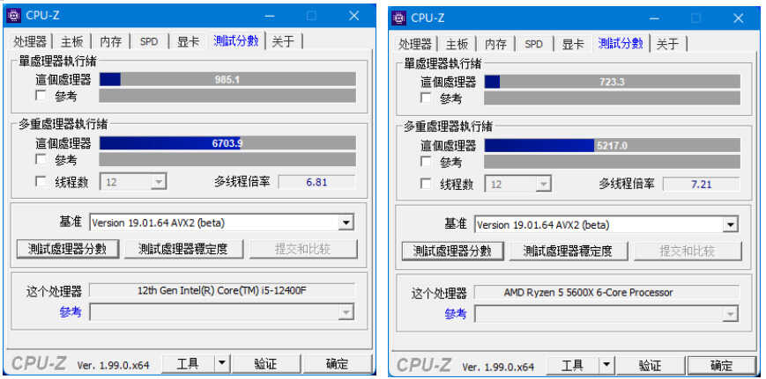Click the 6703.9 multi-thread score bar
766x379 pixels.
227,143
